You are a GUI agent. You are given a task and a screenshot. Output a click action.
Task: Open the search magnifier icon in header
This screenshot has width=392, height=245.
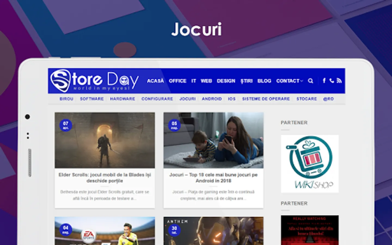(310, 81)
